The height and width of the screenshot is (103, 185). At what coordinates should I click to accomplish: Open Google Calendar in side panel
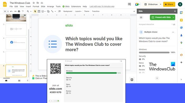pyautogui.click(x=181, y=12)
